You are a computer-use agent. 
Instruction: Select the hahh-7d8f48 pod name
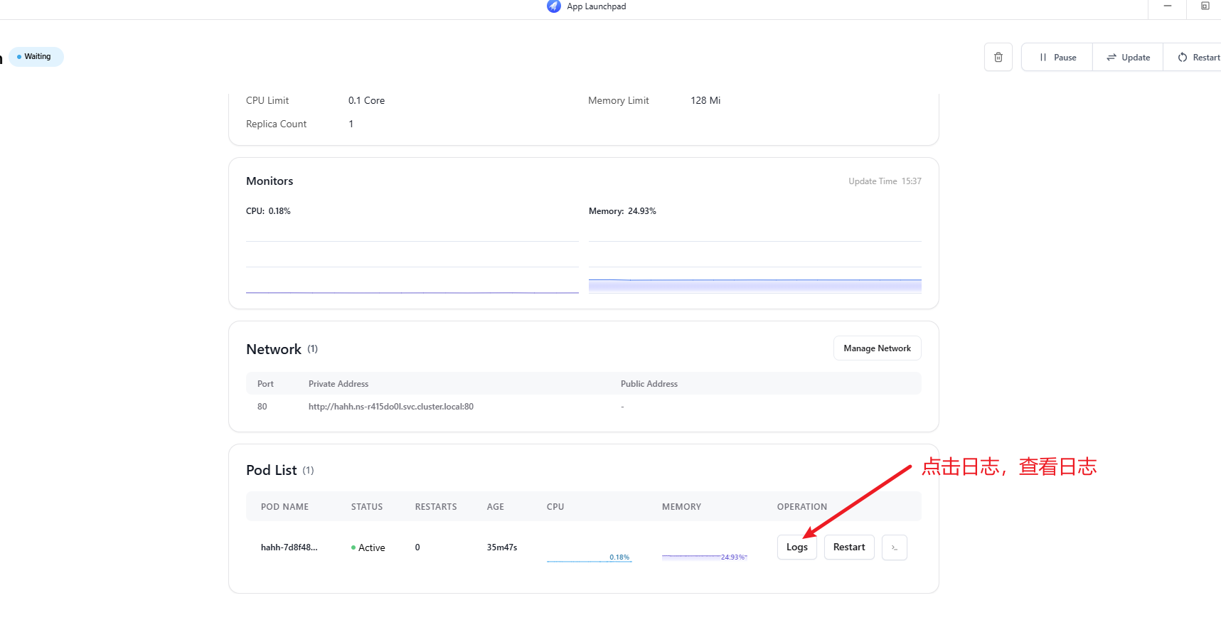click(x=289, y=547)
